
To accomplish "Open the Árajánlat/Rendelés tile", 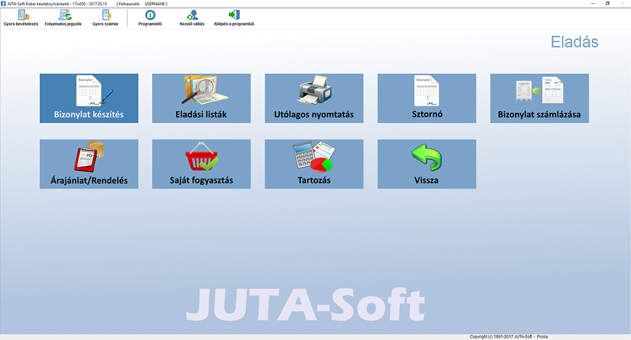I will coord(89,164).
